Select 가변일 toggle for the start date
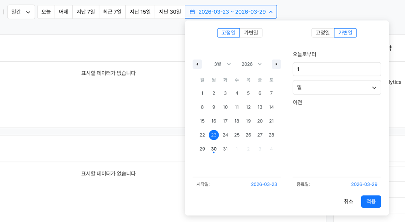Screen dimensions: 405x222 [x=251, y=33]
